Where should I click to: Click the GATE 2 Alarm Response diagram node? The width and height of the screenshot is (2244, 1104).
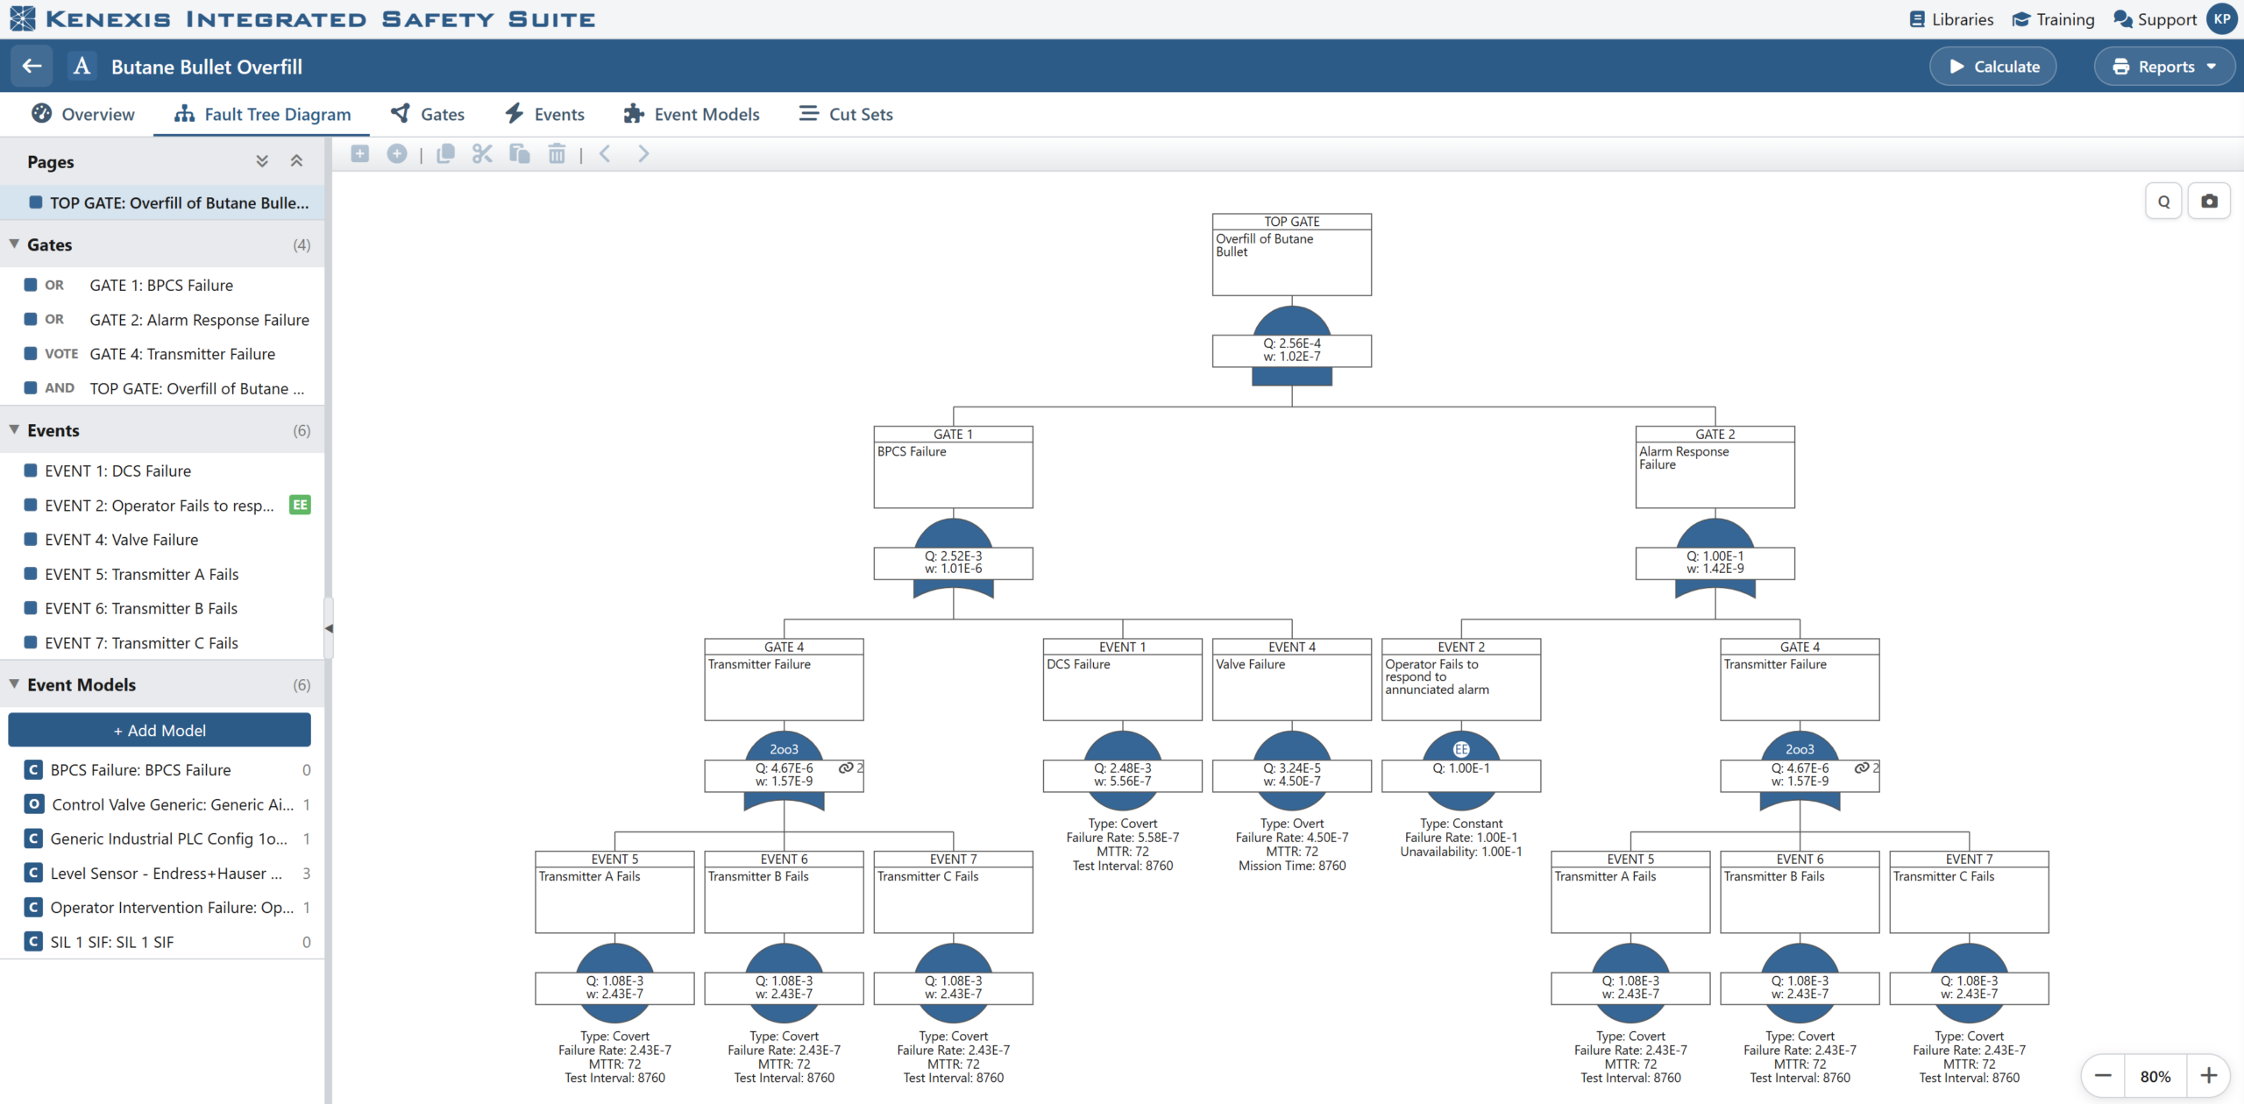tap(1715, 467)
